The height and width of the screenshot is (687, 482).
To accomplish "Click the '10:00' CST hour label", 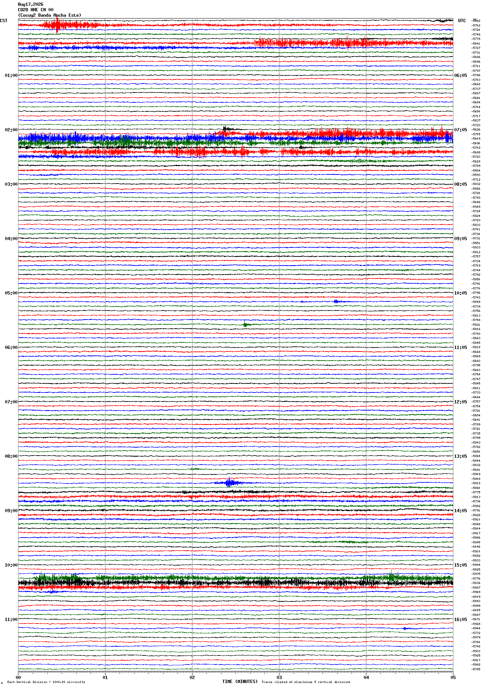I will (11, 565).
